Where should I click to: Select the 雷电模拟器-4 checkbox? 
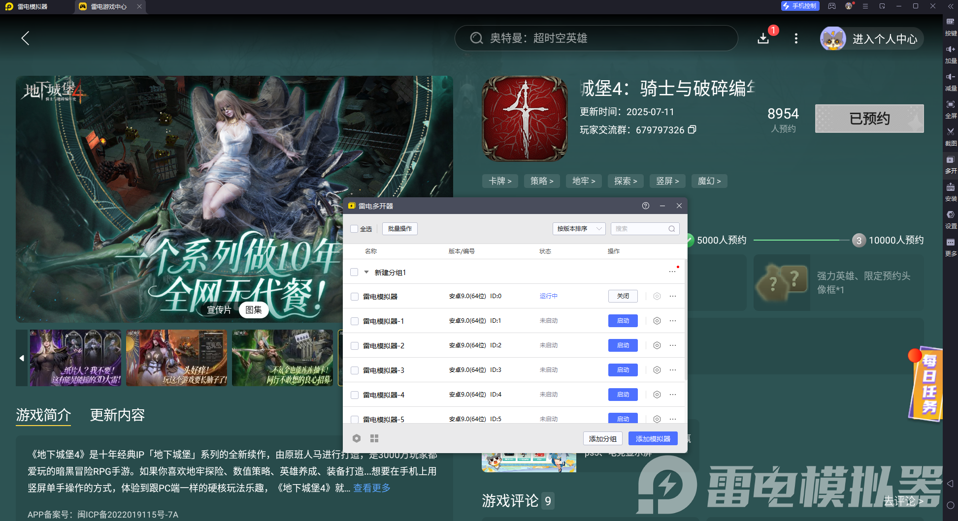click(x=355, y=395)
